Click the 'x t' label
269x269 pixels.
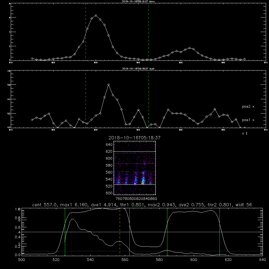tap(245, 133)
